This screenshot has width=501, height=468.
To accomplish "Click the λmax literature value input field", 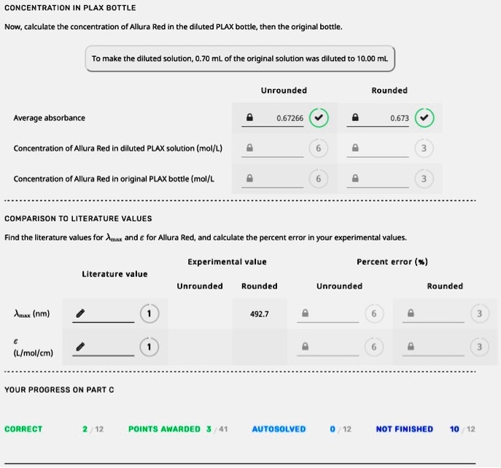I will (109, 314).
